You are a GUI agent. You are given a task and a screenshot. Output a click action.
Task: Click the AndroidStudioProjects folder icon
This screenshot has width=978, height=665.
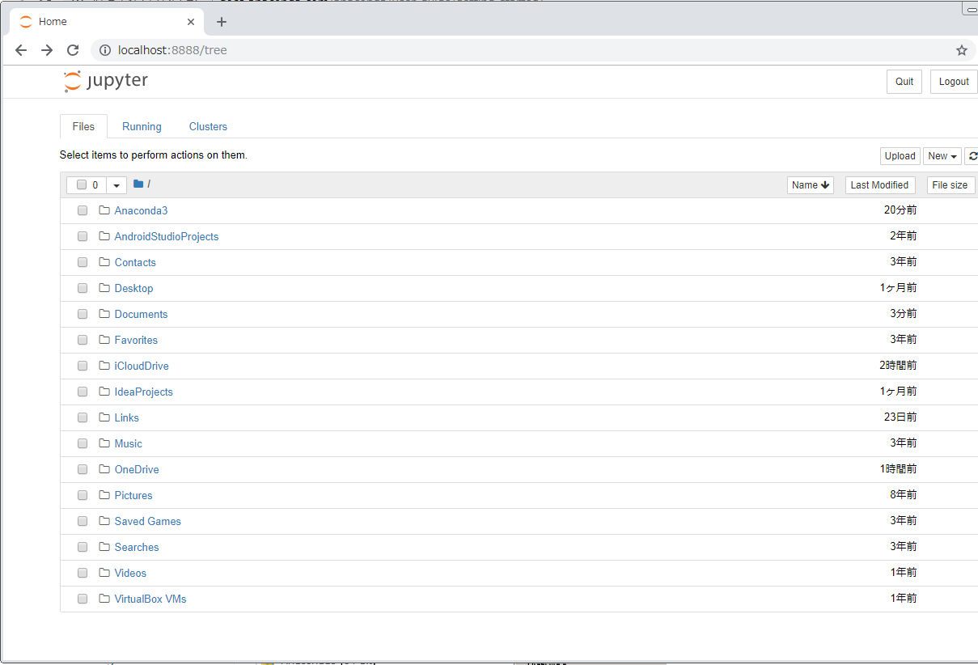pyautogui.click(x=104, y=236)
